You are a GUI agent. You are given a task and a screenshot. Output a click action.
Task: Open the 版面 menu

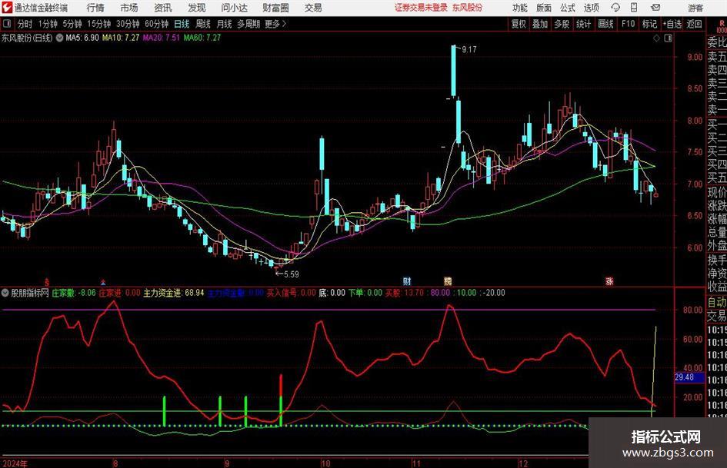point(544,8)
